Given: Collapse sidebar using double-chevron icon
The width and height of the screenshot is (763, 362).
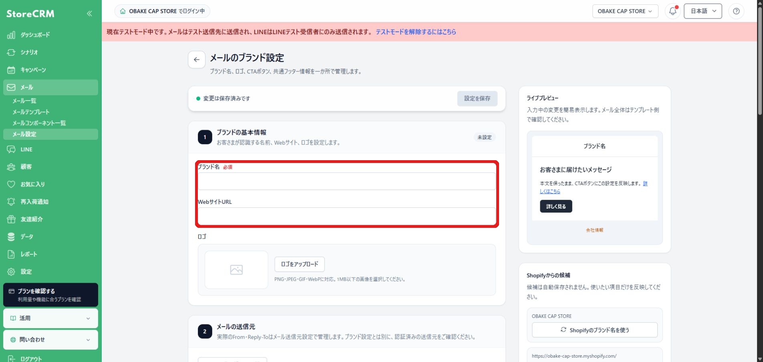Looking at the screenshot, I should tap(89, 14).
